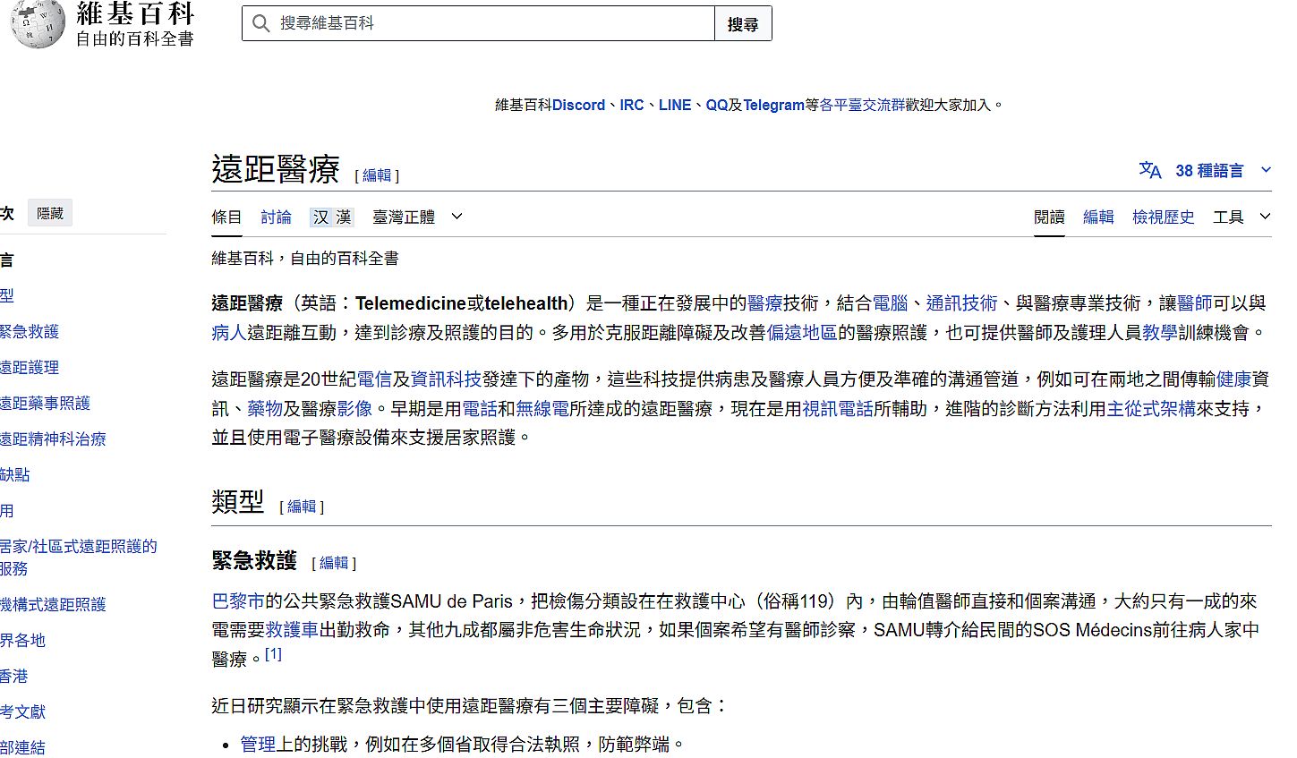Expand the 臺灣正體 language variant dropdown
Viewport: 1297px width, 758px height.
coord(417,217)
